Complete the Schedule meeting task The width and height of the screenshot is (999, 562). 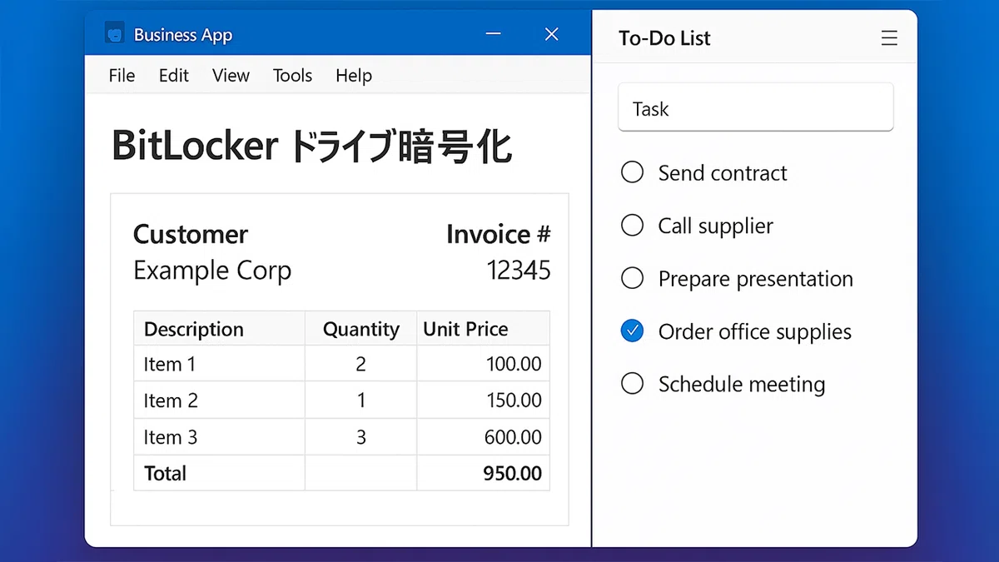(633, 384)
